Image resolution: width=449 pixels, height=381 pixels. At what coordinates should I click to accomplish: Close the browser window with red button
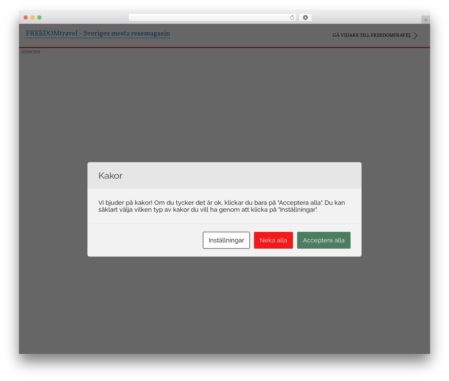click(26, 18)
